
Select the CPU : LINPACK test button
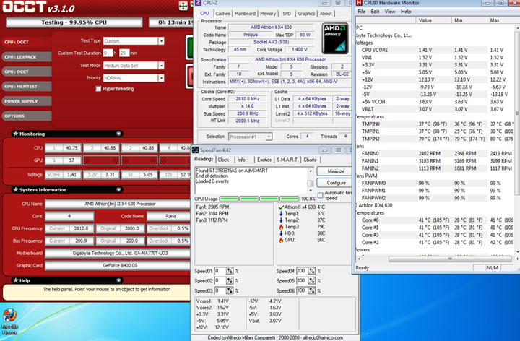point(27,57)
